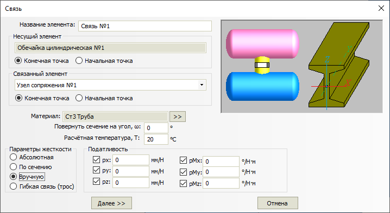Uncheck the px compliance checkbox
This screenshot has height=213, width=390.
coord(96,160)
